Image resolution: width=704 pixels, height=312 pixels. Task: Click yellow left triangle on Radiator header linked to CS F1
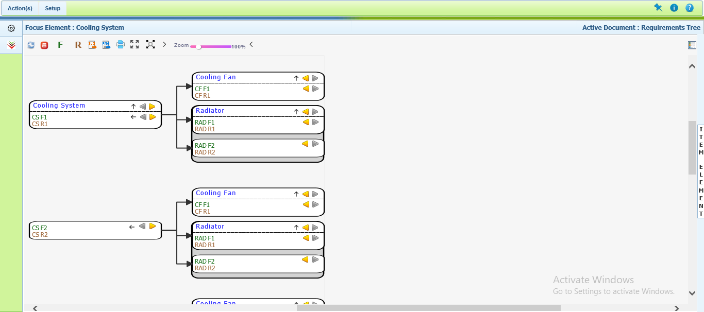point(306,112)
